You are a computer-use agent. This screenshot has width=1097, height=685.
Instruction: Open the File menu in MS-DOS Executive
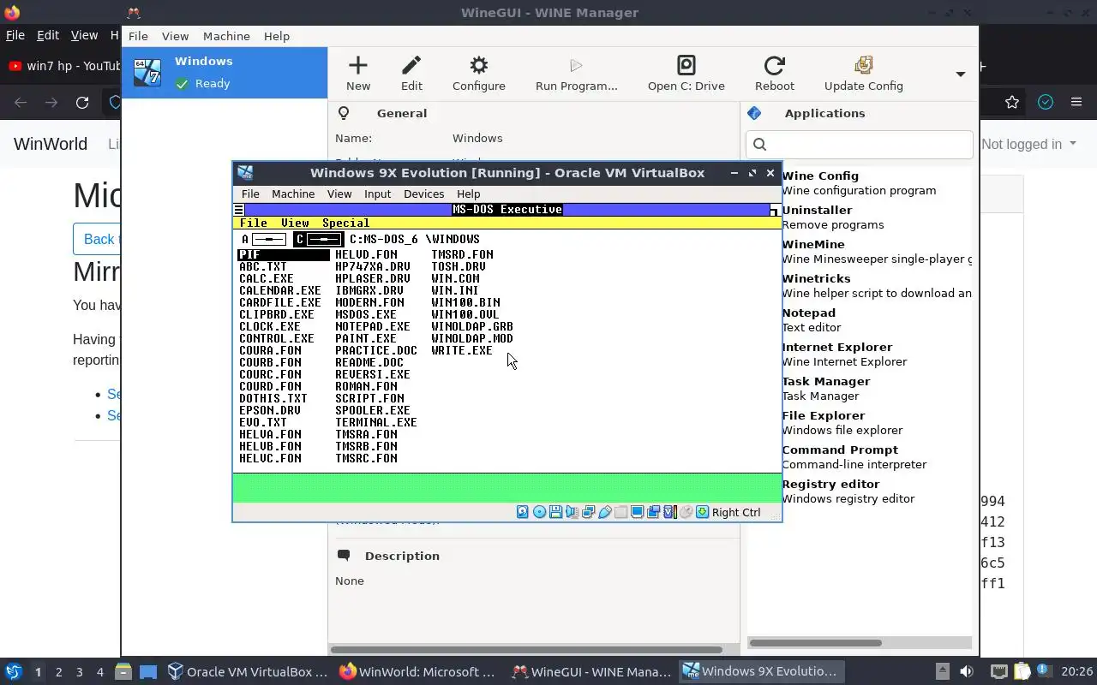point(254,223)
